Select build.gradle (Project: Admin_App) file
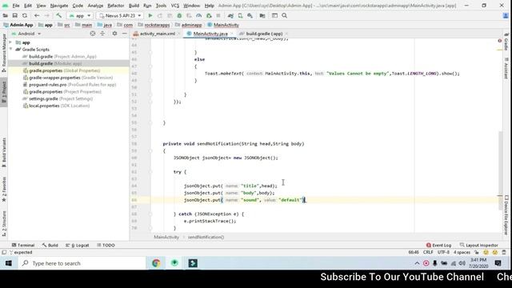 [59, 57]
